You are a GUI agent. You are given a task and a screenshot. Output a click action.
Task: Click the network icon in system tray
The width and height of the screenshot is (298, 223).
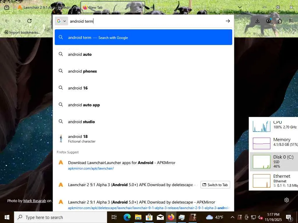click(x=253, y=217)
